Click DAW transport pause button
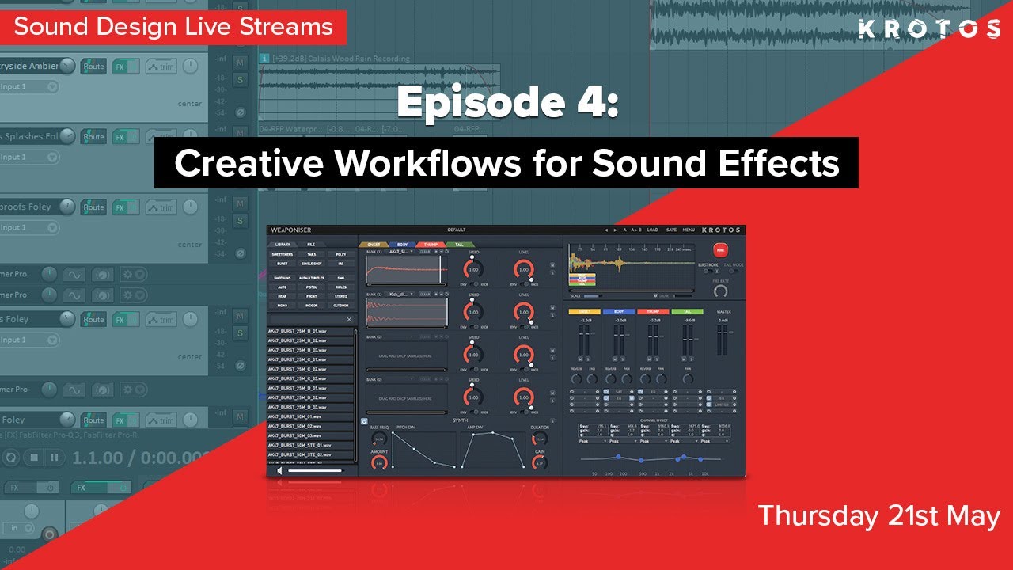The image size is (1013, 570). 55,458
